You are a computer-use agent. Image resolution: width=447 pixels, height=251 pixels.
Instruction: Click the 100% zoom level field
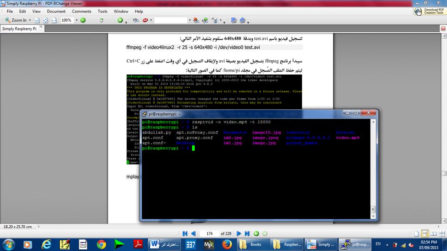(x=67, y=20)
